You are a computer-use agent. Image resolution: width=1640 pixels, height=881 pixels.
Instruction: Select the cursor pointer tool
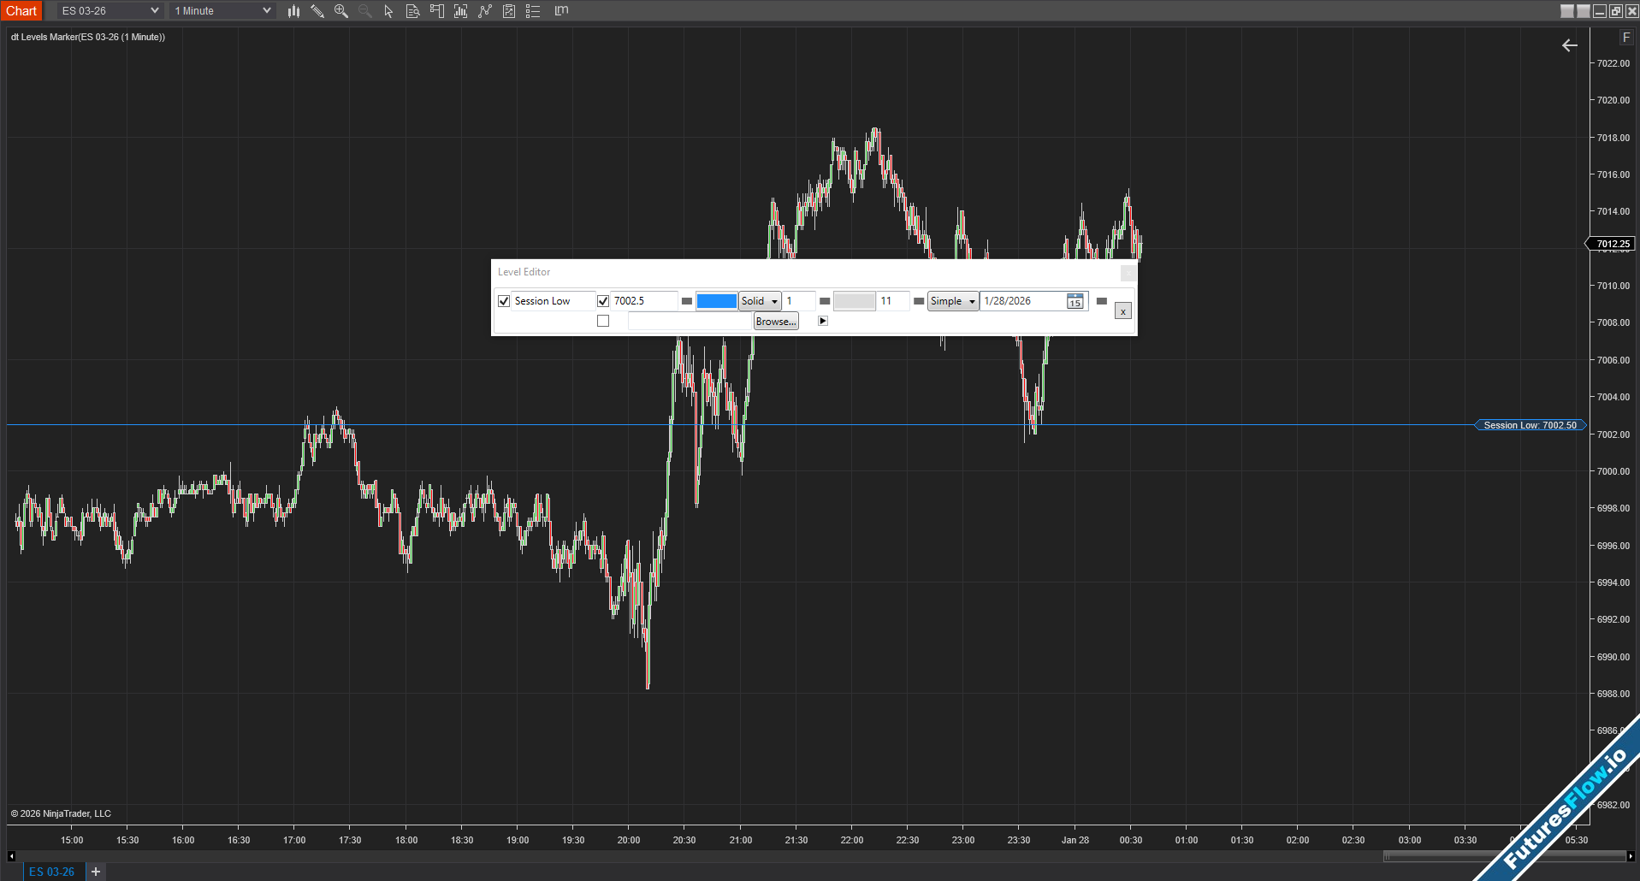(x=388, y=11)
